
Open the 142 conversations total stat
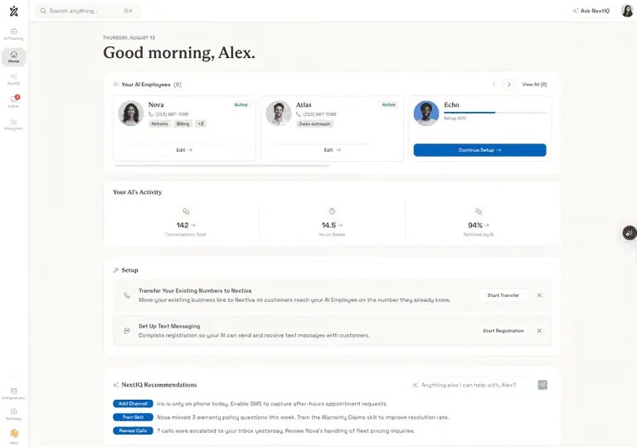[186, 225]
